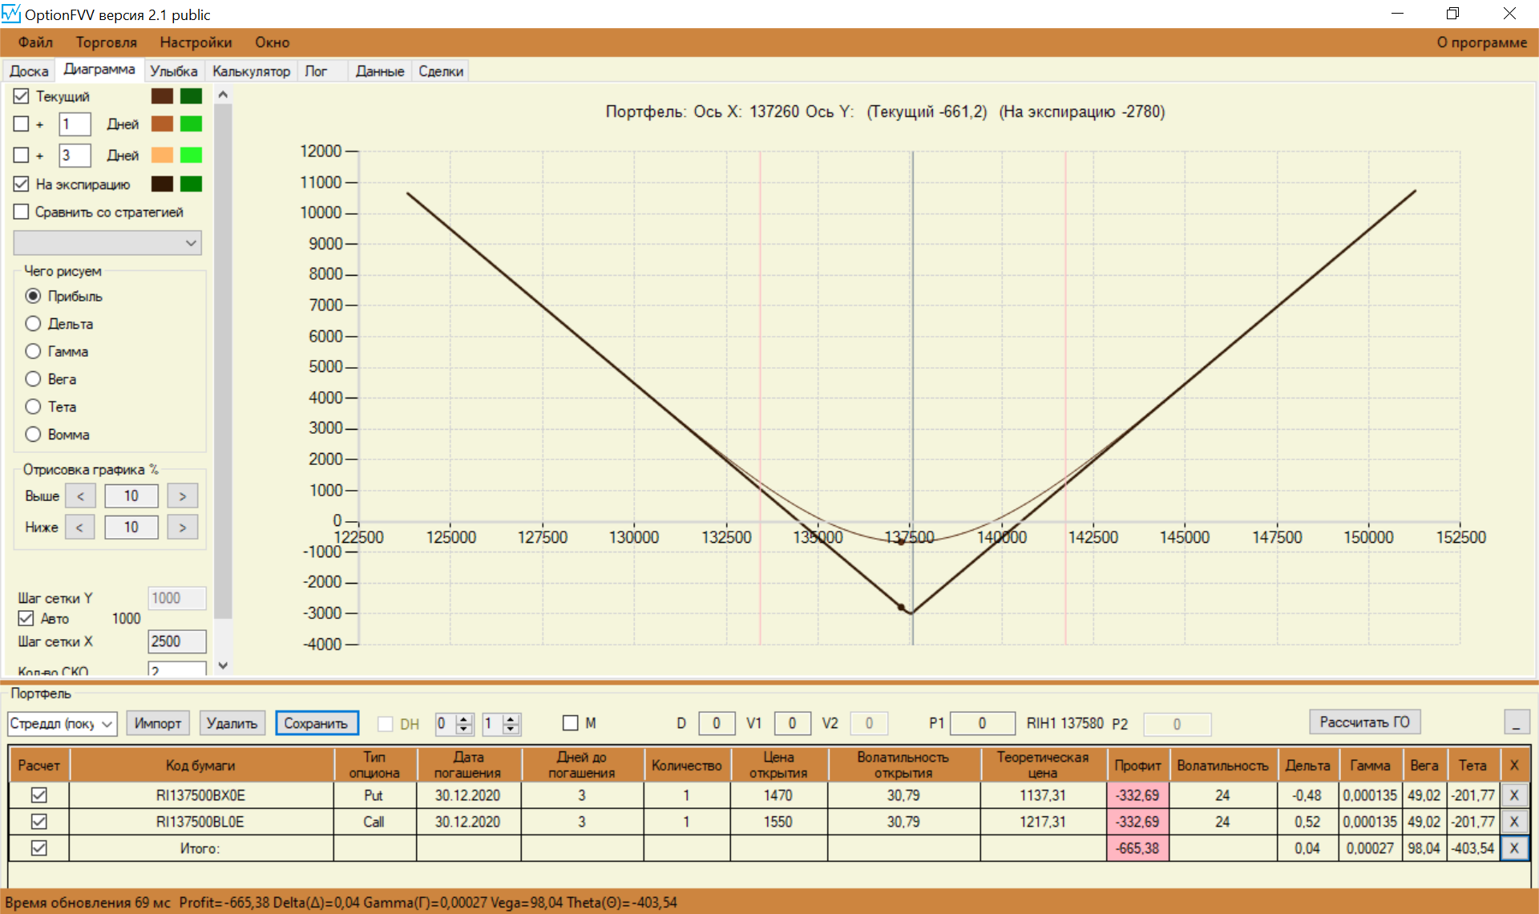
Task: Click OptionFVV app icon in title bar
Action: [x=11, y=14]
